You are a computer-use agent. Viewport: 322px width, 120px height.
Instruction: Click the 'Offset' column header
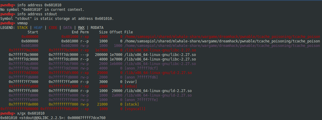pyautogui.click(x=116, y=32)
